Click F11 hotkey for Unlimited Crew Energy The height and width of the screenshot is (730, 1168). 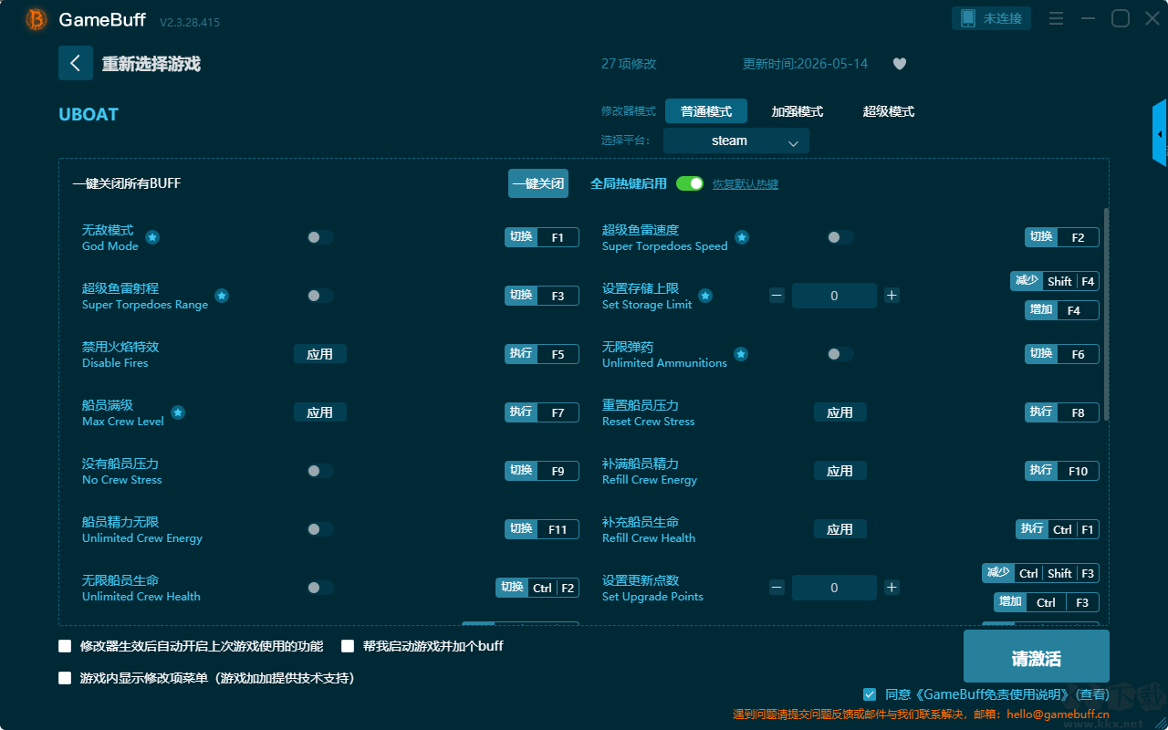coord(542,529)
